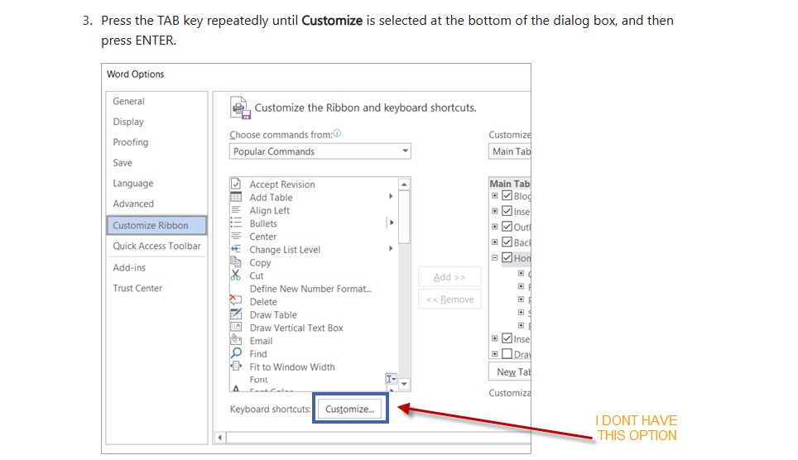Open the Save options category
This screenshot has height=460, width=798.
click(x=123, y=162)
